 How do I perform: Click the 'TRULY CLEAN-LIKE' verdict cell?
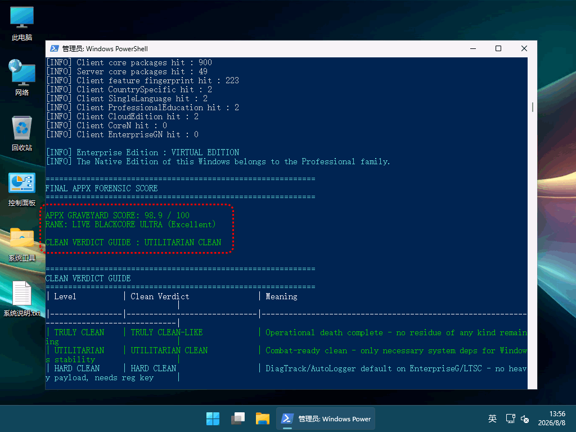(166, 332)
